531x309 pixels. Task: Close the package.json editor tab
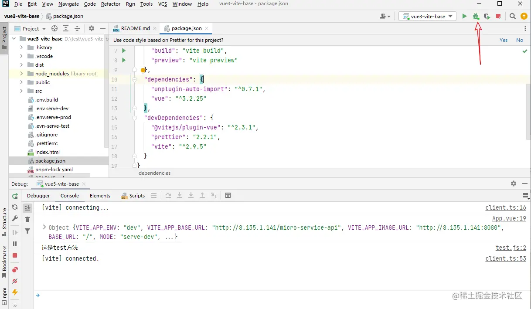click(x=207, y=28)
